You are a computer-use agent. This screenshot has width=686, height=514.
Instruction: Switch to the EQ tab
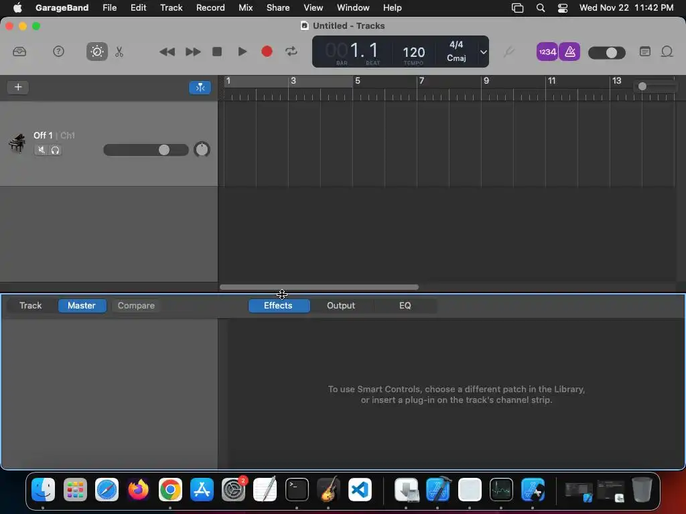(405, 305)
